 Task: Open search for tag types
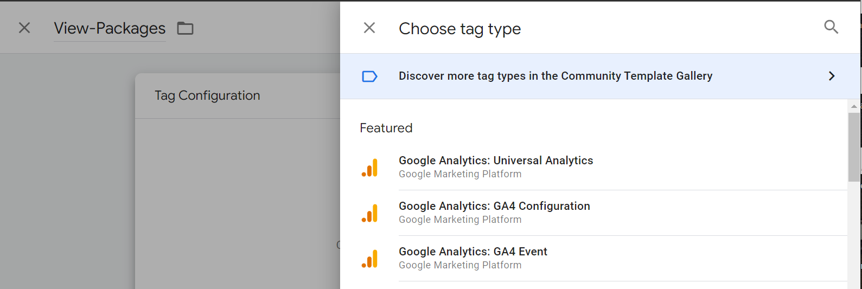click(x=831, y=27)
